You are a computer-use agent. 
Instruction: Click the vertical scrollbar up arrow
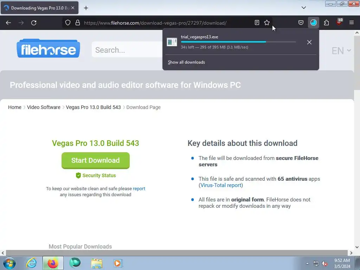(x=357, y=33)
